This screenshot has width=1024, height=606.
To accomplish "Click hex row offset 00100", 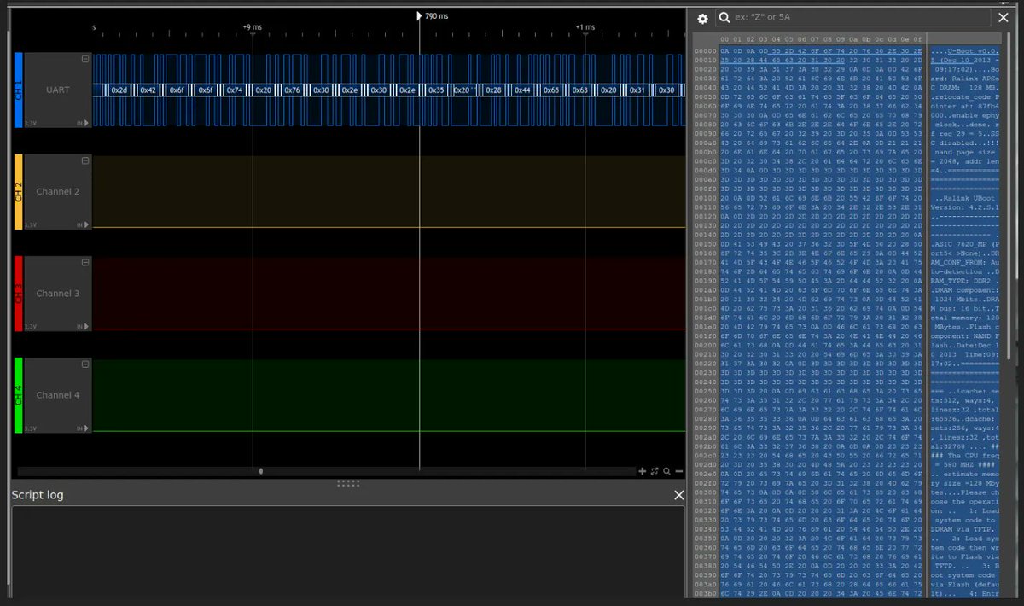I will point(705,198).
